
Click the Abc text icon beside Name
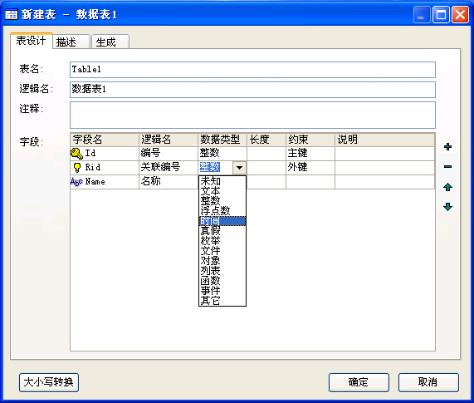[76, 181]
